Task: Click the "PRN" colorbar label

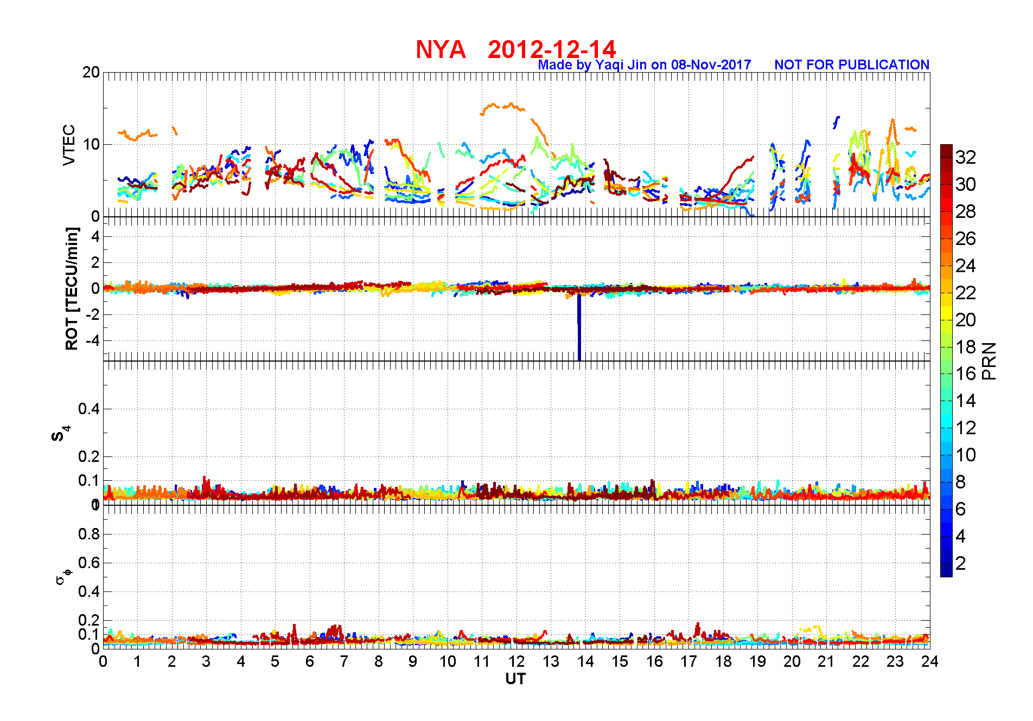Action: pos(990,361)
